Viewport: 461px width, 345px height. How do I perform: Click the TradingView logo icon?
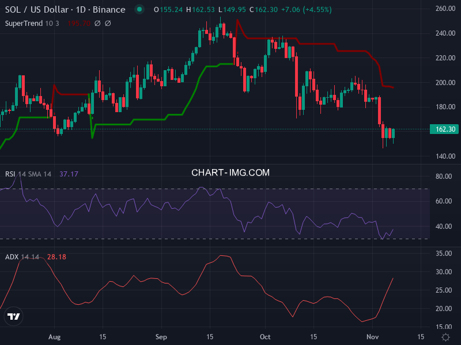coord(13,316)
